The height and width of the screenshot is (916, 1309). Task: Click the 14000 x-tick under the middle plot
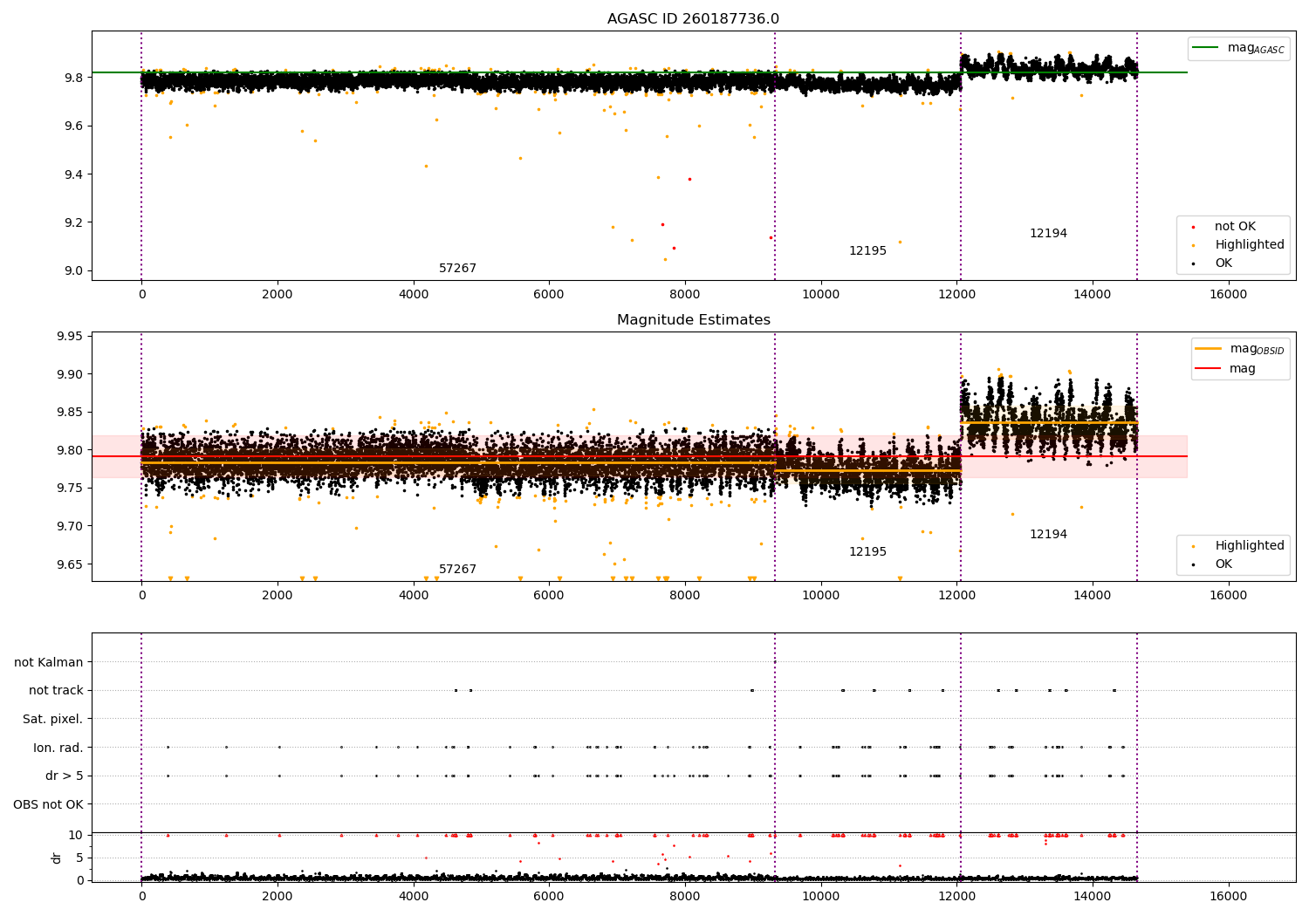coord(1093,596)
